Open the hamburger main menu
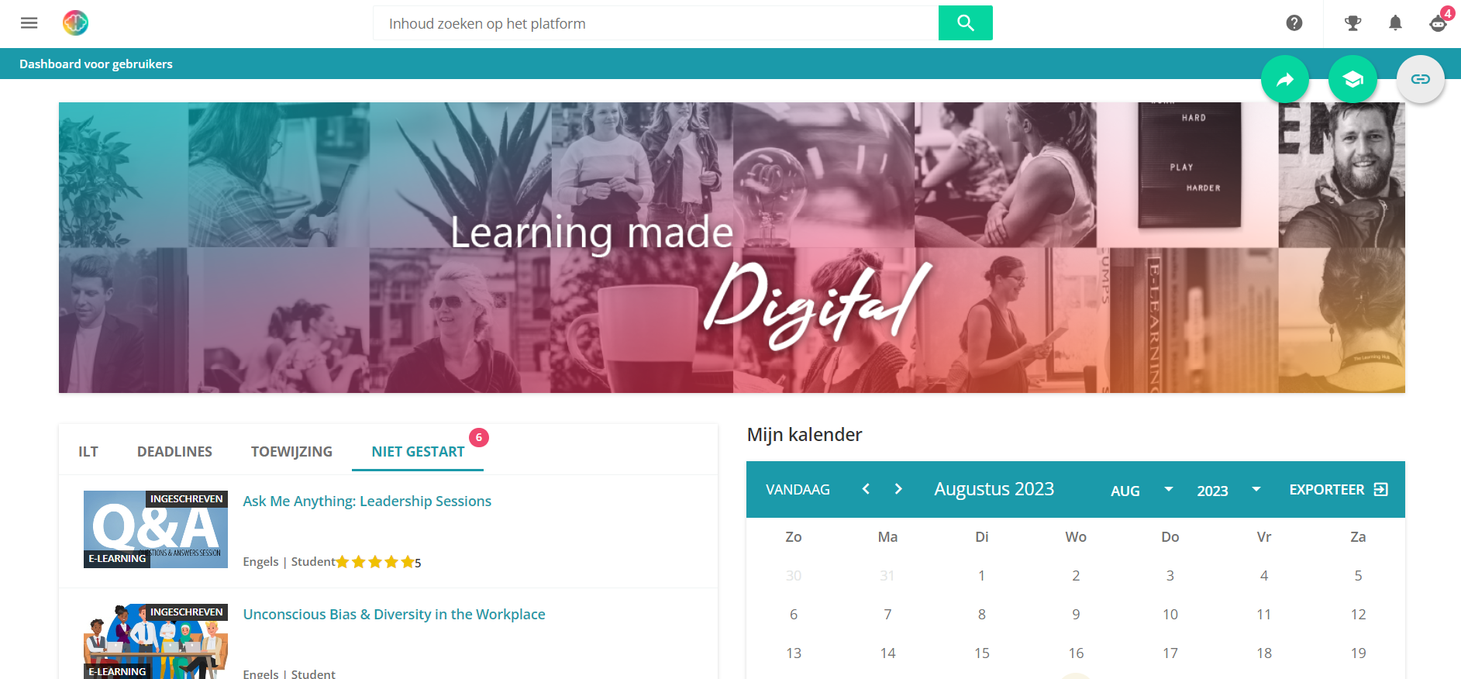This screenshot has width=1461, height=679. [29, 23]
